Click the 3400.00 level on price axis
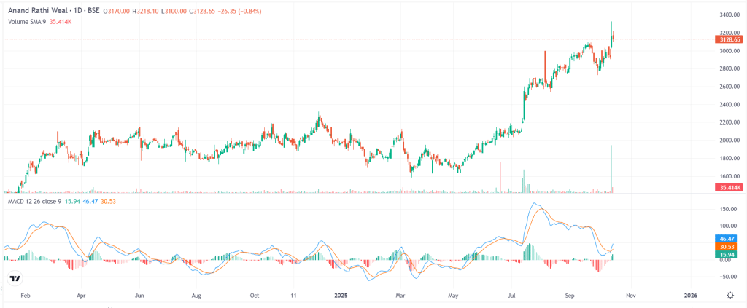Image resolution: width=747 pixels, height=308 pixels. pyautogui.click(x=729, y=15)
